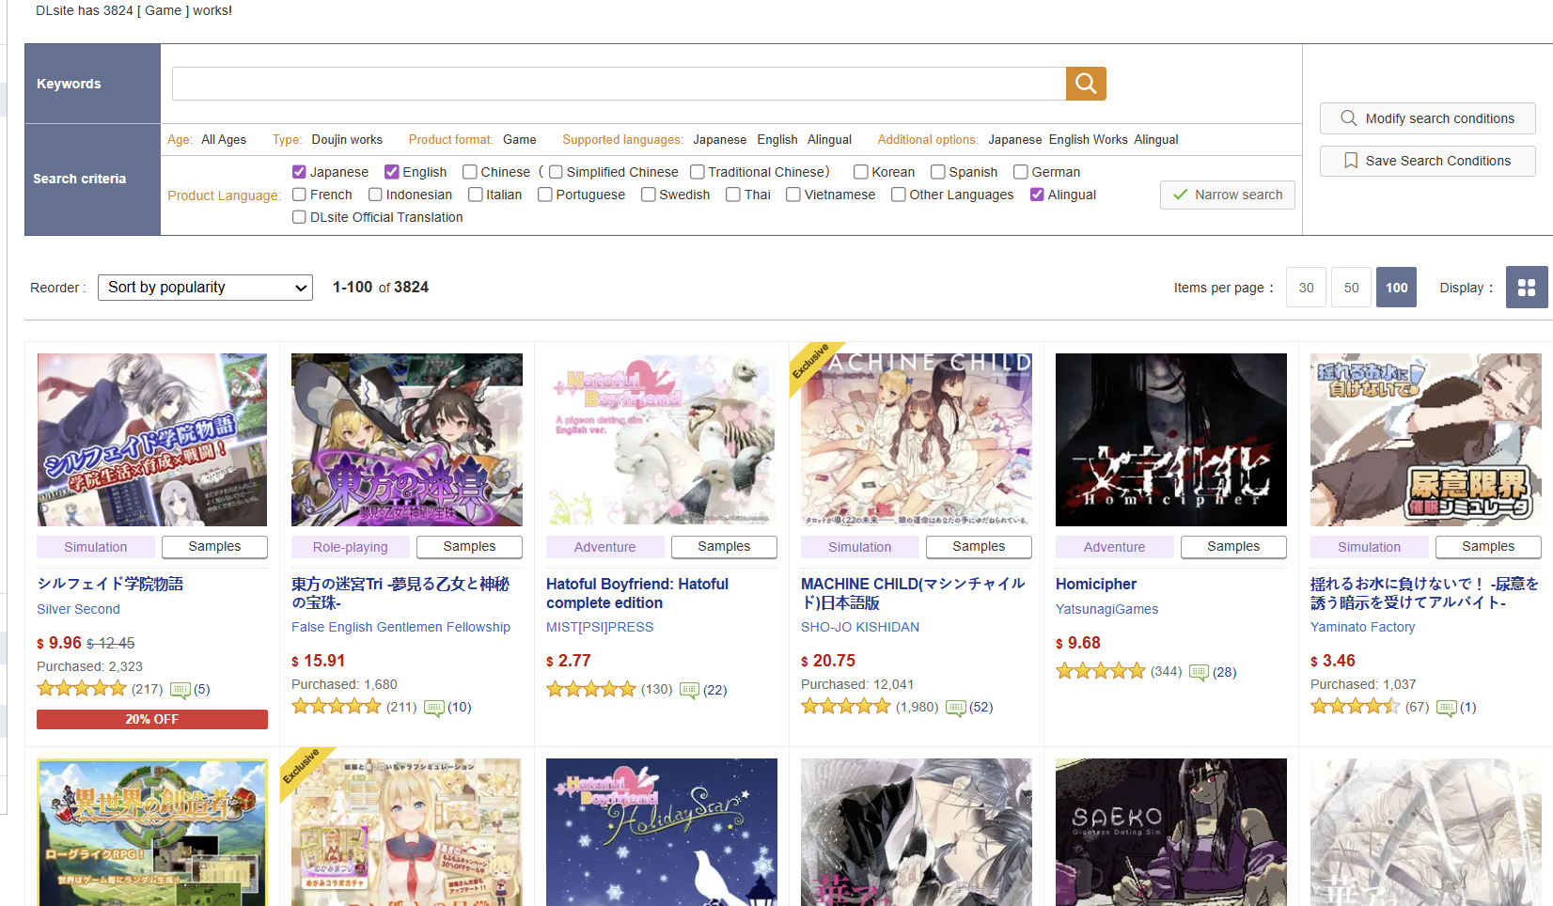Click the Simulation tag under Silver Second game

[96, 547]
